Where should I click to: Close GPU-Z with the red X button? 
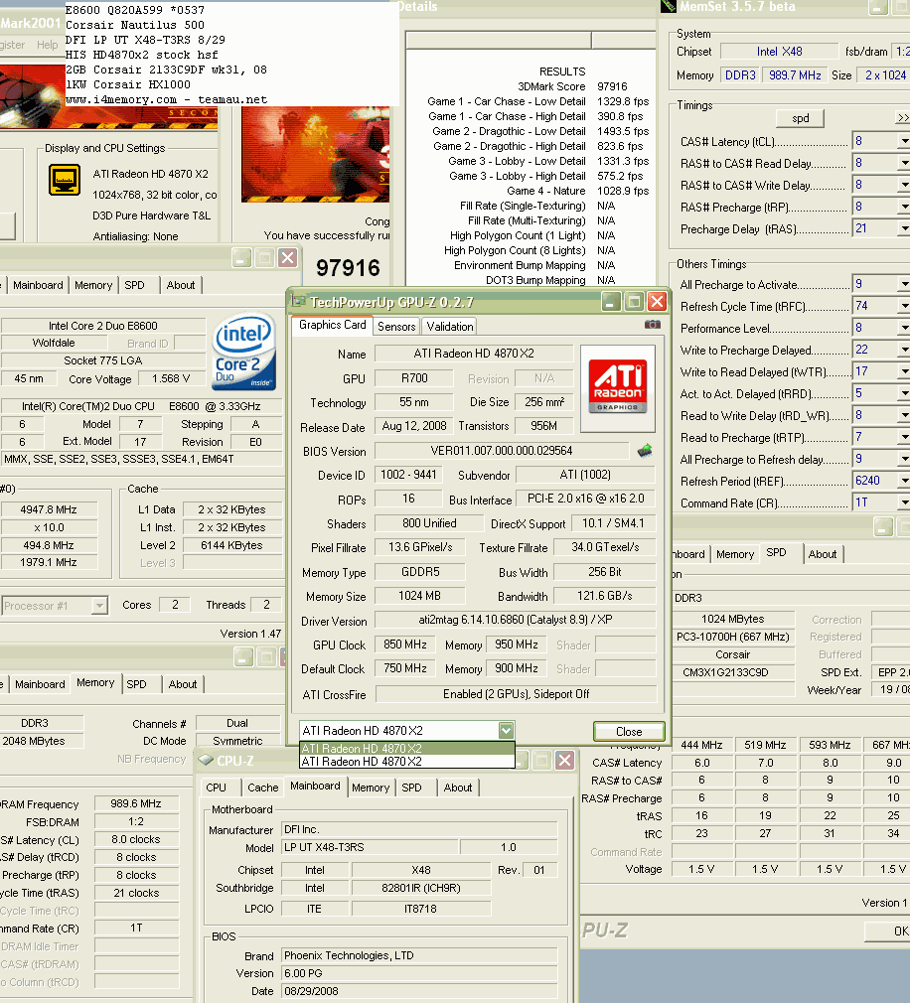coord(658,301)
